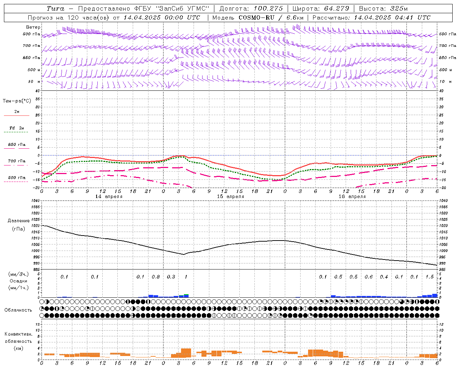458x366 pixels.
Task: Click the "16 апреля" date label
Action: click(x=352, y=197)
